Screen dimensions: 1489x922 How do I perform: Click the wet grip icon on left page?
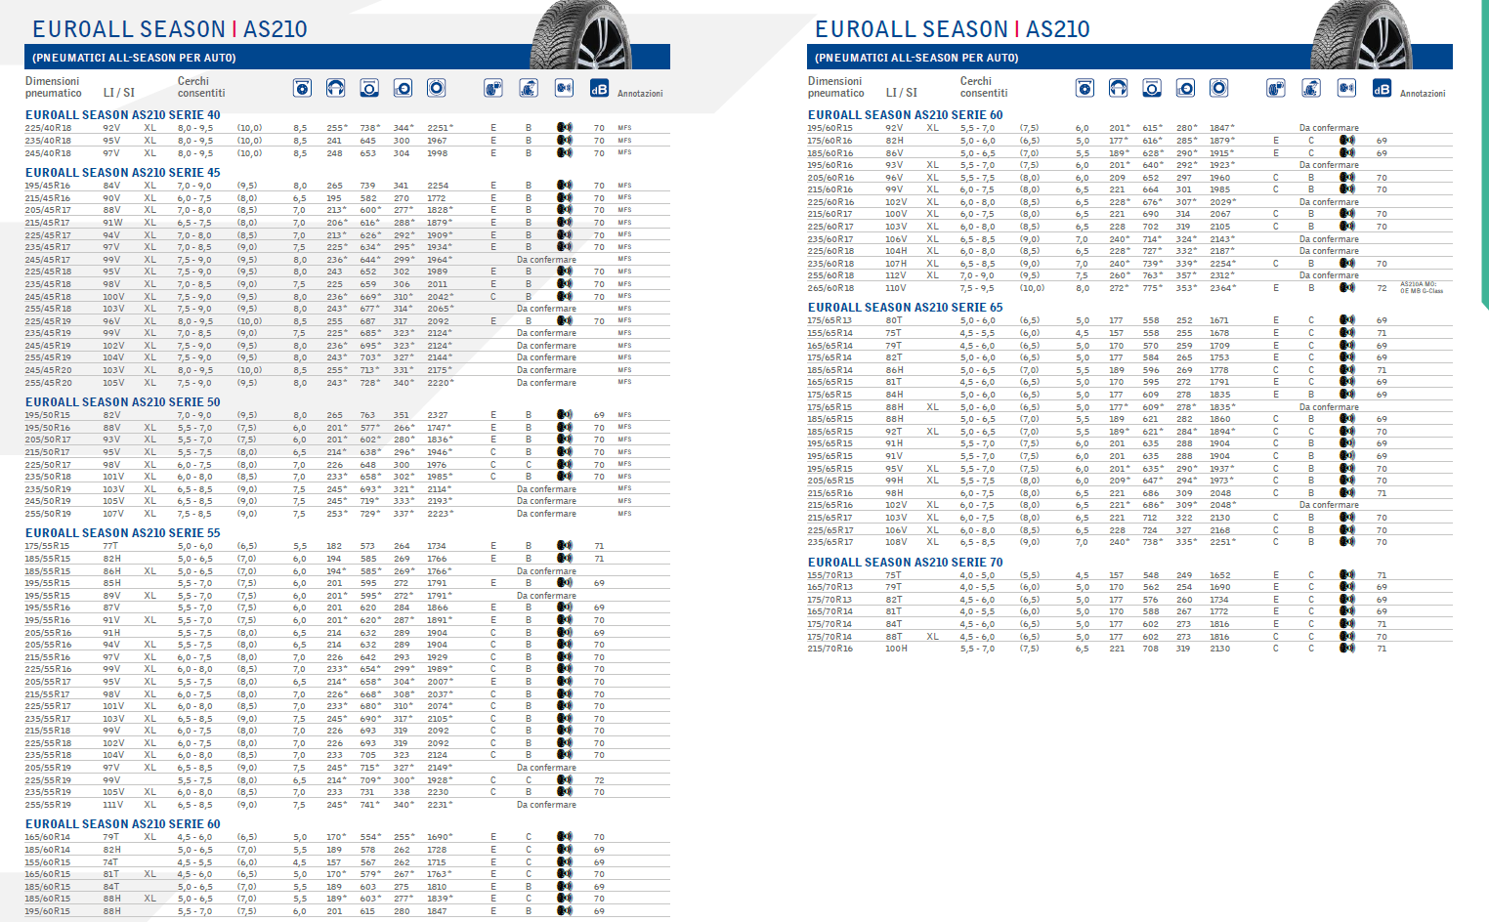[x=529, y=89]
